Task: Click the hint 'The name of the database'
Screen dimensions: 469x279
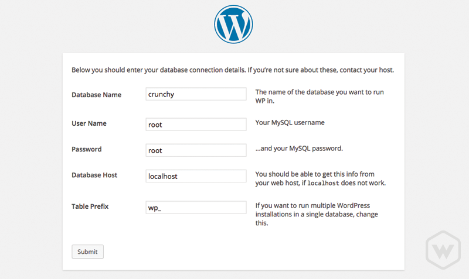Action: pyautogui.click(x=320, y=97)
